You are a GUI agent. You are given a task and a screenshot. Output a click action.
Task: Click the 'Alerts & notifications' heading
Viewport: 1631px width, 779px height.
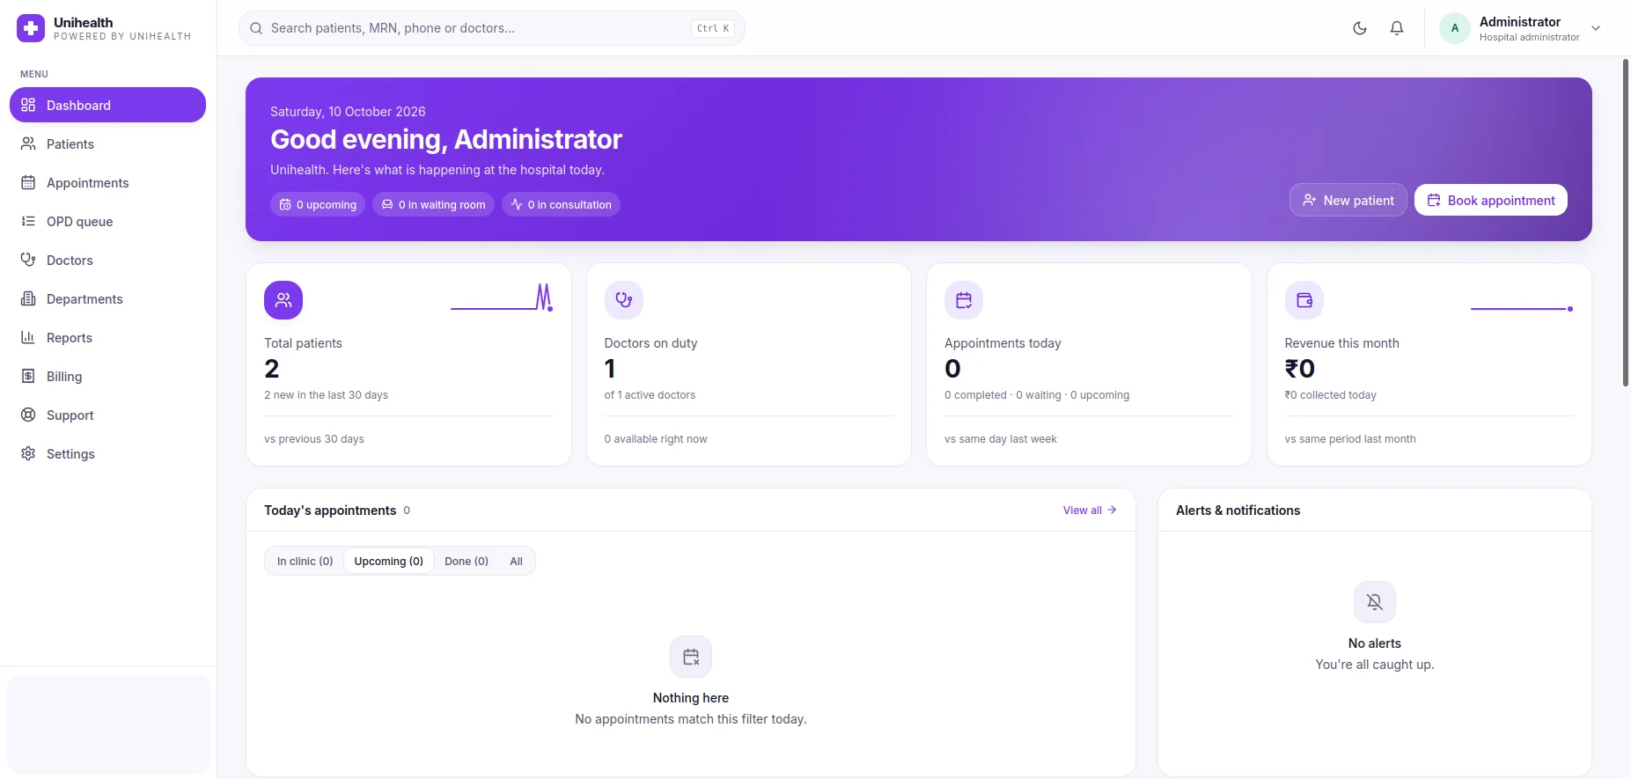point(1238,511)
